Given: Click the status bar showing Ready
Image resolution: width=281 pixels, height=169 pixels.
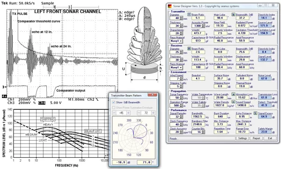Looking at the screenshot, I should pyautogui.click(x=202, y=139).
